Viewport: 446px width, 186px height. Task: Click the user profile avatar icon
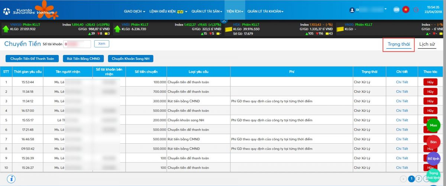click(x=352, y=10)
